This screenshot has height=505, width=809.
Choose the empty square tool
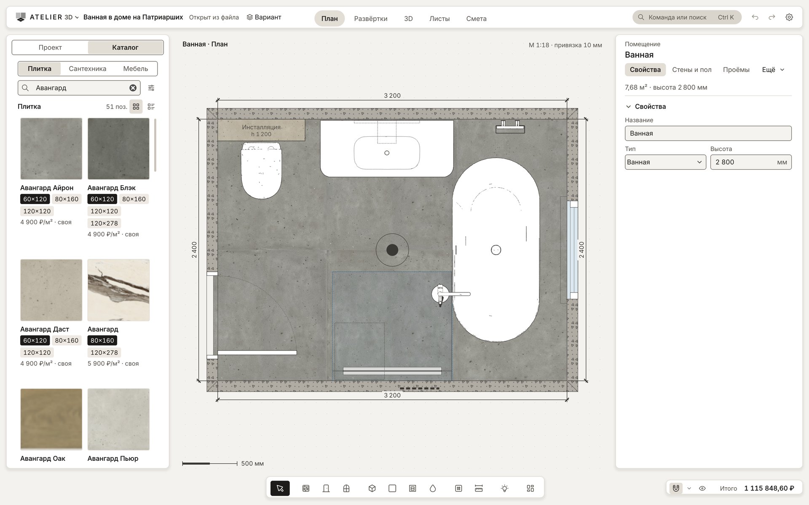pos(392,488)
